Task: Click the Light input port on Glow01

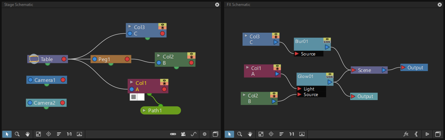Action: tap(299, 89)
